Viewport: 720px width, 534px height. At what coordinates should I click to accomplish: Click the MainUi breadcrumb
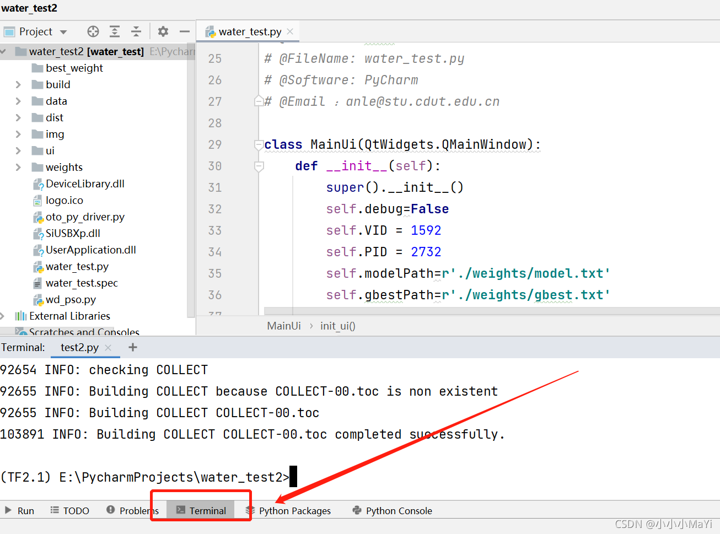pos(284,326)
